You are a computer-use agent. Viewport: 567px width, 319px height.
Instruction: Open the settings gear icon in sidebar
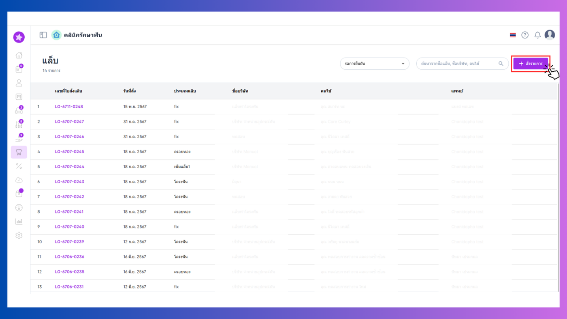(19, 235)
